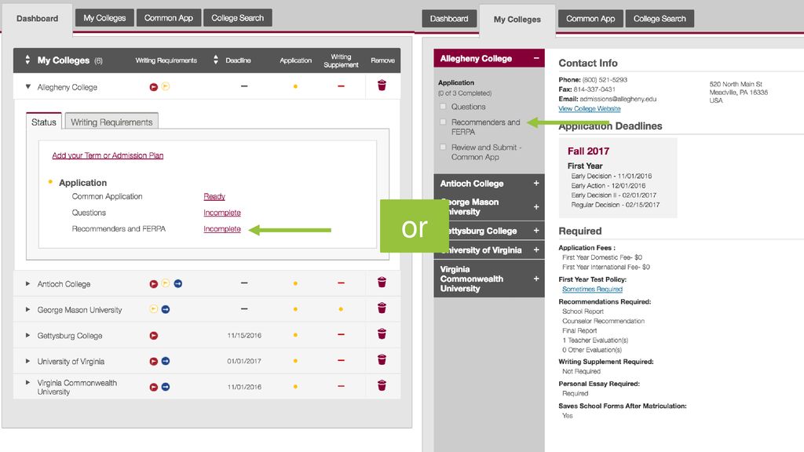Expand Gettysburg College sidebar section with plus
Viewport: 804px width, 452px height.
click(536, 231)
